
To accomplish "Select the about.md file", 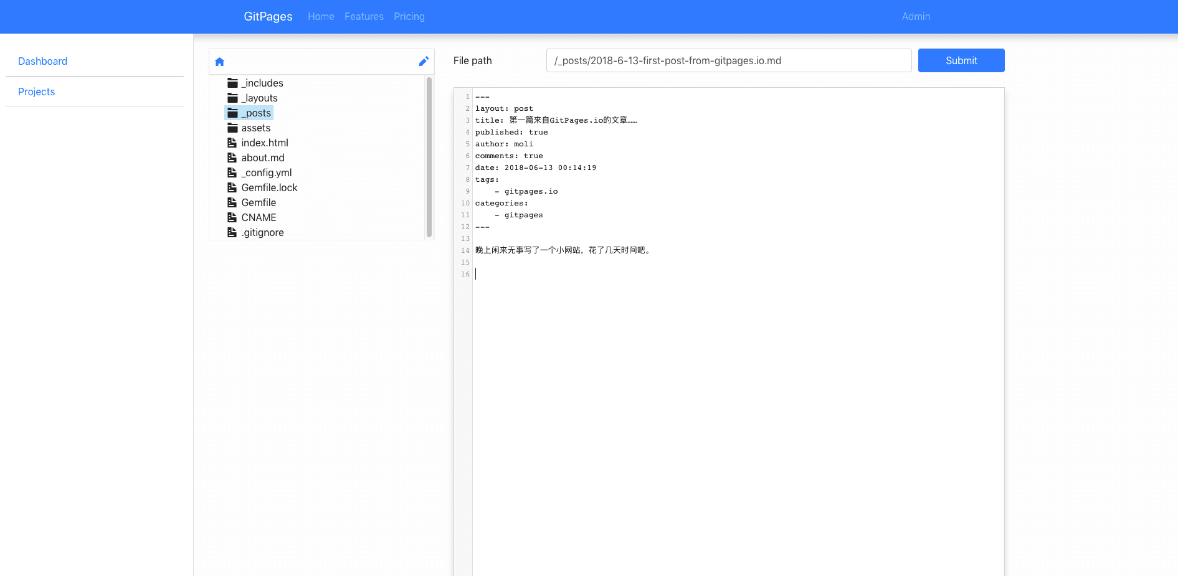I will coord(263,158).
